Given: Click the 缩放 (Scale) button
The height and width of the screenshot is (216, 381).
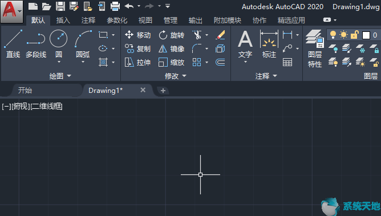Looking at the screenshot, I should [x=172, y=62].
